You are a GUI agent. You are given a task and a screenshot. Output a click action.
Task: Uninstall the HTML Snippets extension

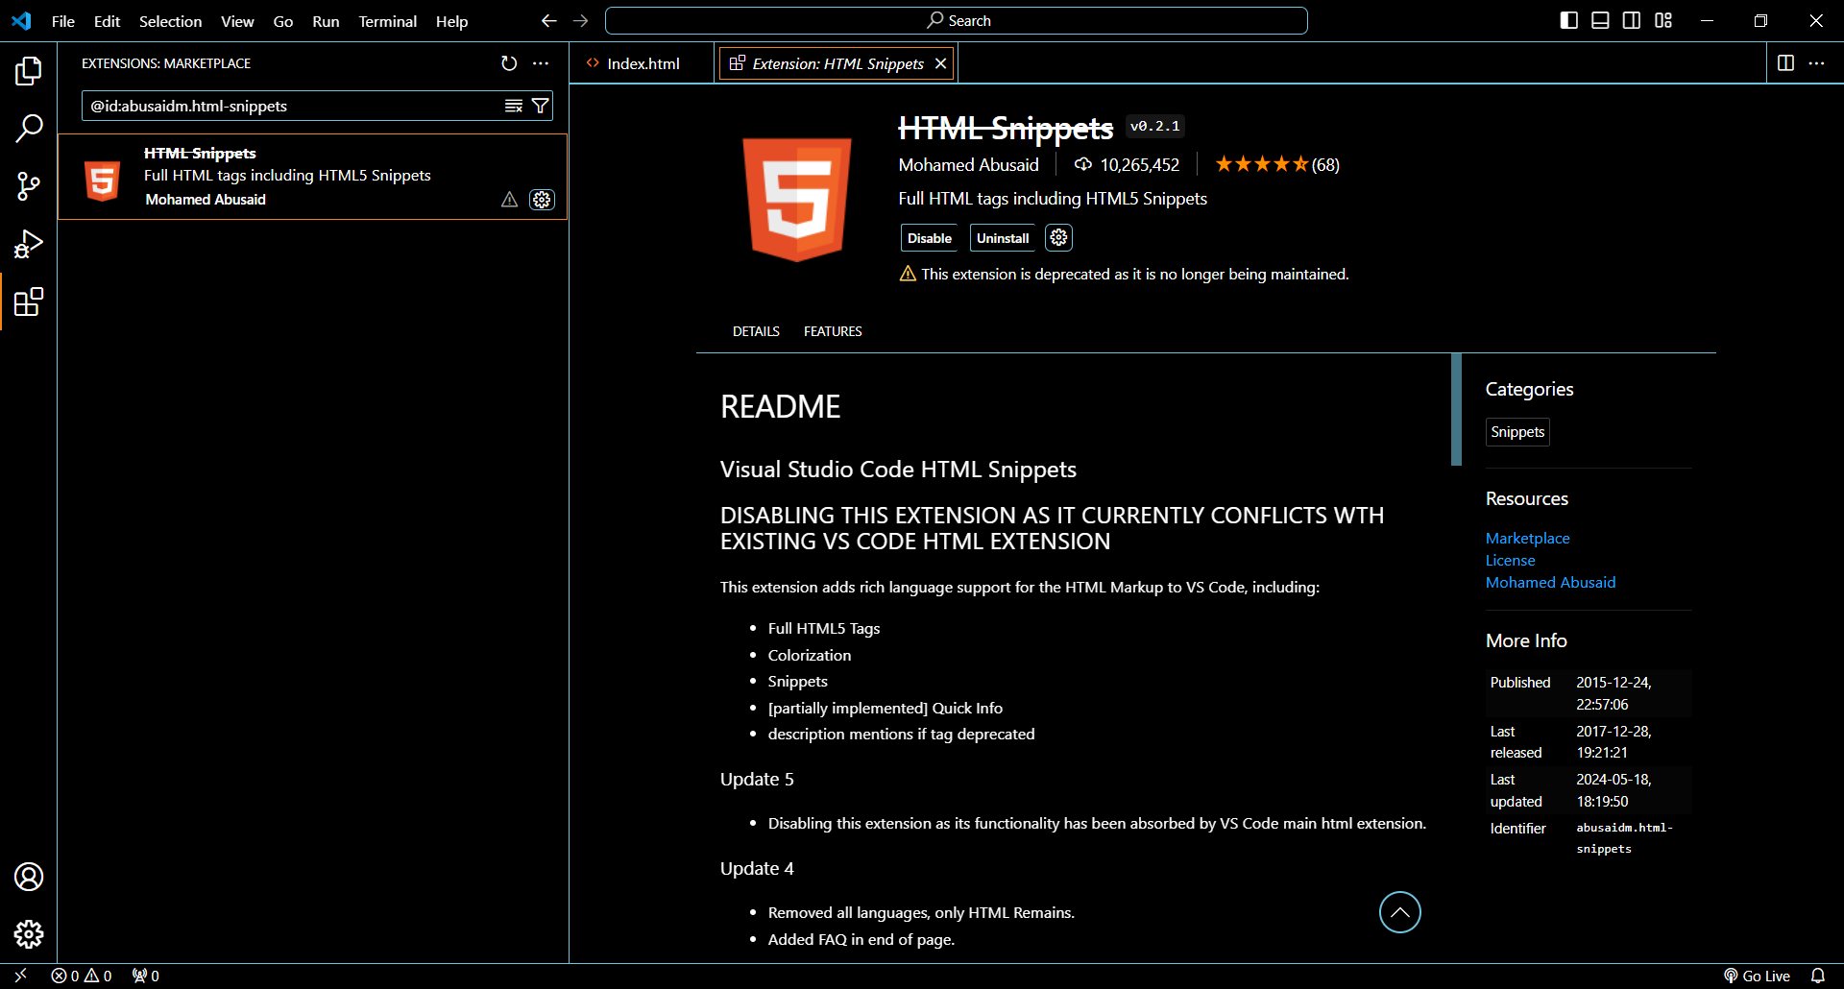pos(1003,238)
